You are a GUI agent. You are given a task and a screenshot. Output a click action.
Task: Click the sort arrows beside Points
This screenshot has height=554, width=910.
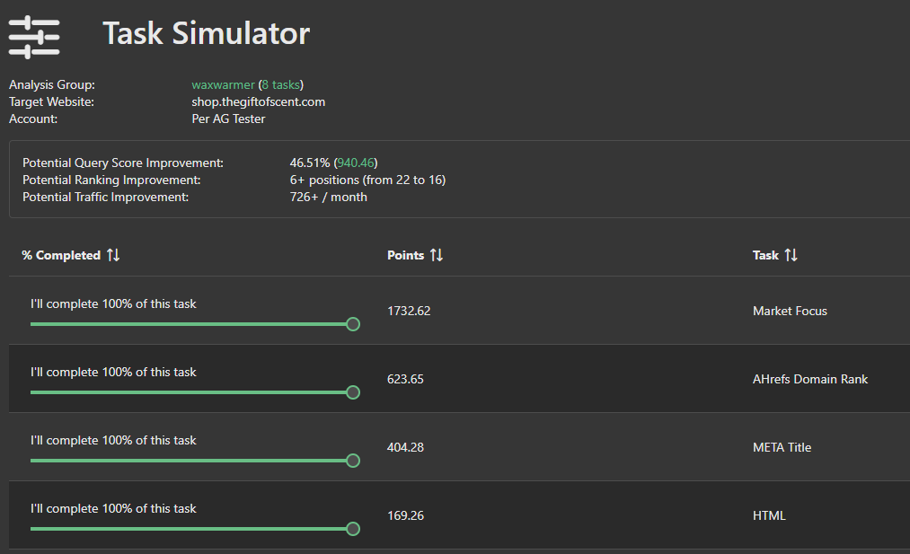click(x=437, y=254)
